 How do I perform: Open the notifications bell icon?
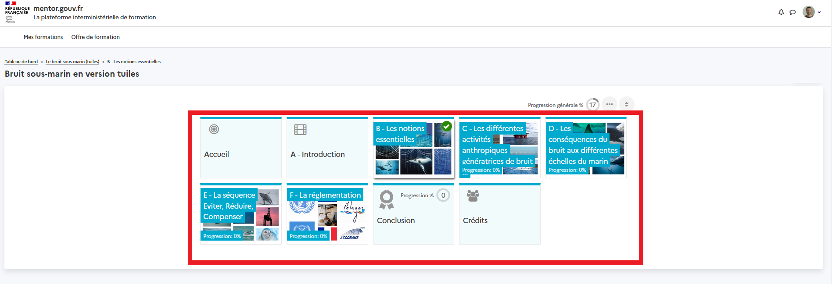pos(781,12)
